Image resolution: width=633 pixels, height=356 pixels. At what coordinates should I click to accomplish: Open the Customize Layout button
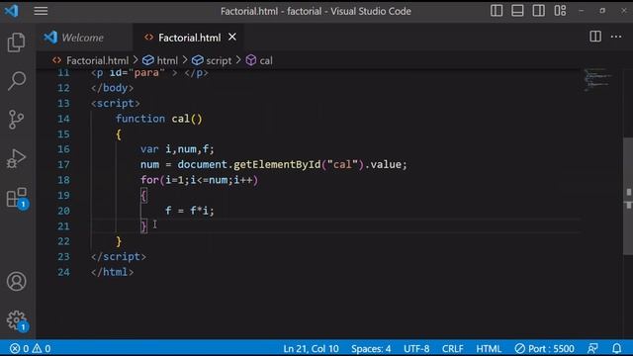[560, 11]
